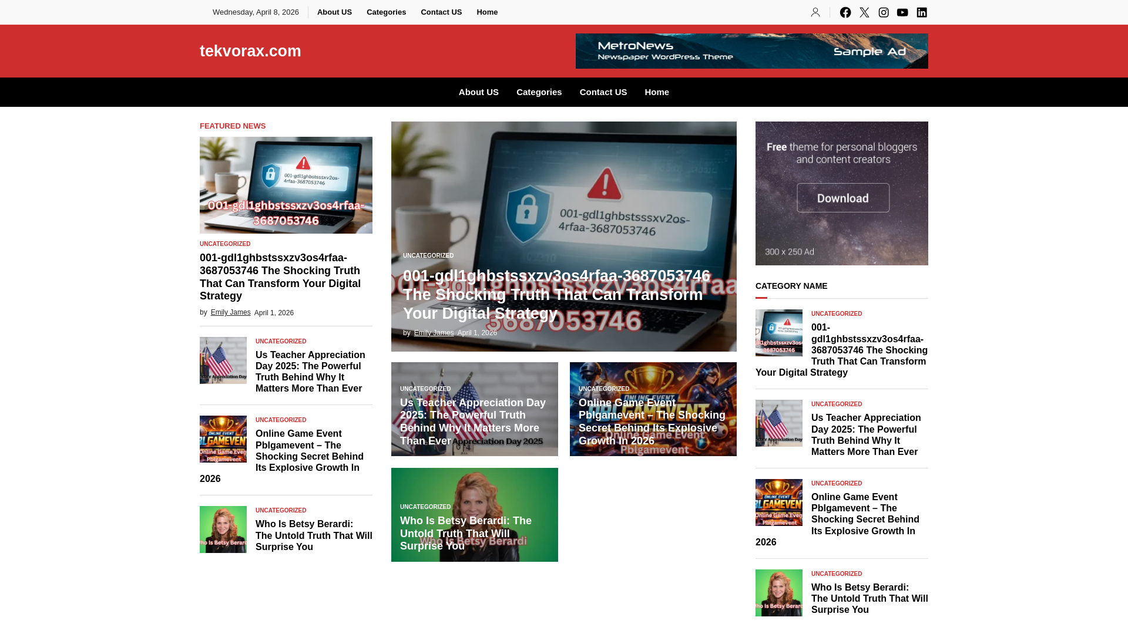This screenshot has height=634, width=1128.
Task: Open the Emily James author link under the featured article
Action: point(230,312)
